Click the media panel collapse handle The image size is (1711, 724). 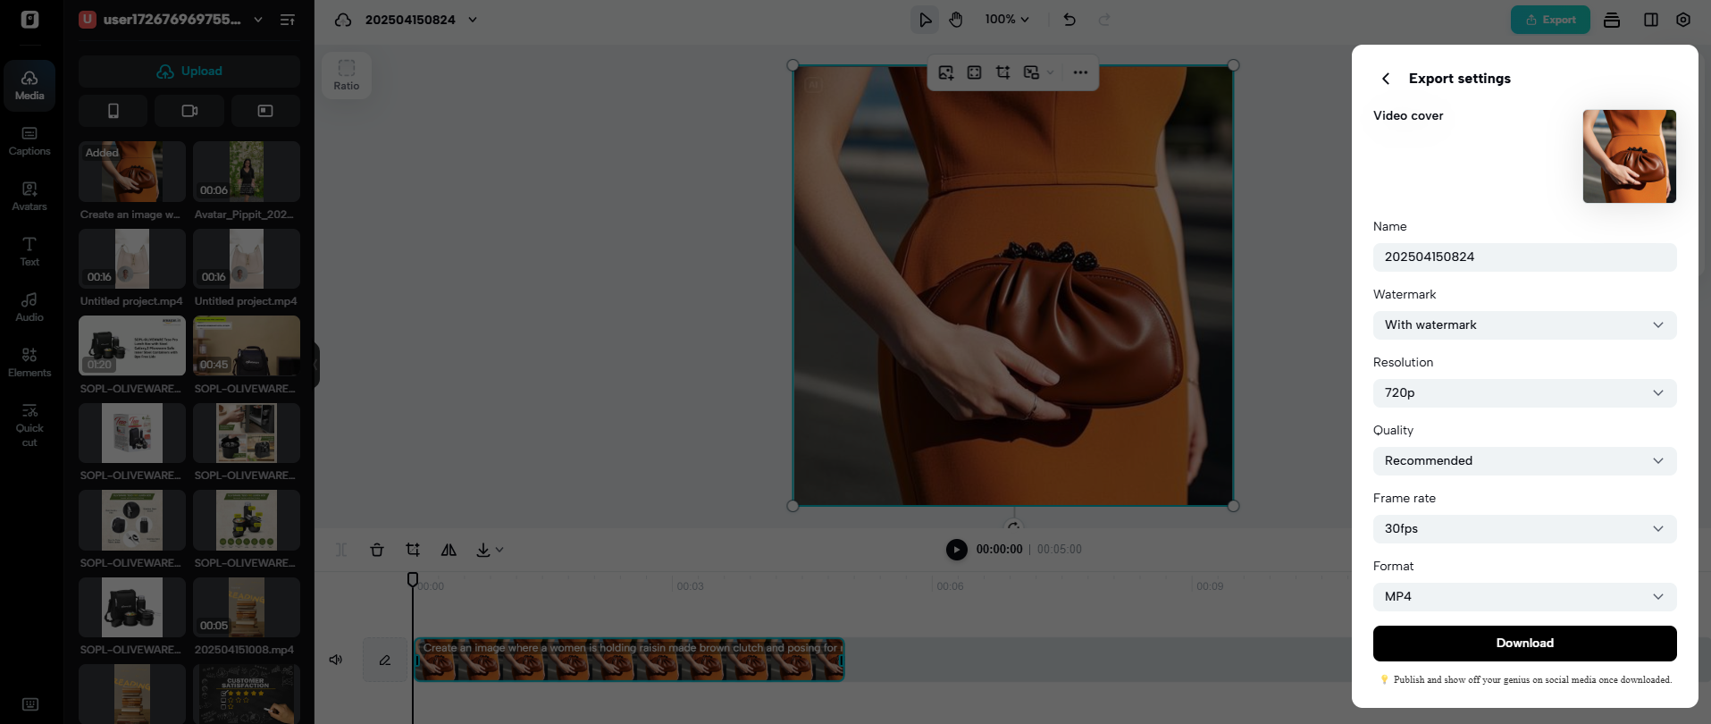point(316,363)
